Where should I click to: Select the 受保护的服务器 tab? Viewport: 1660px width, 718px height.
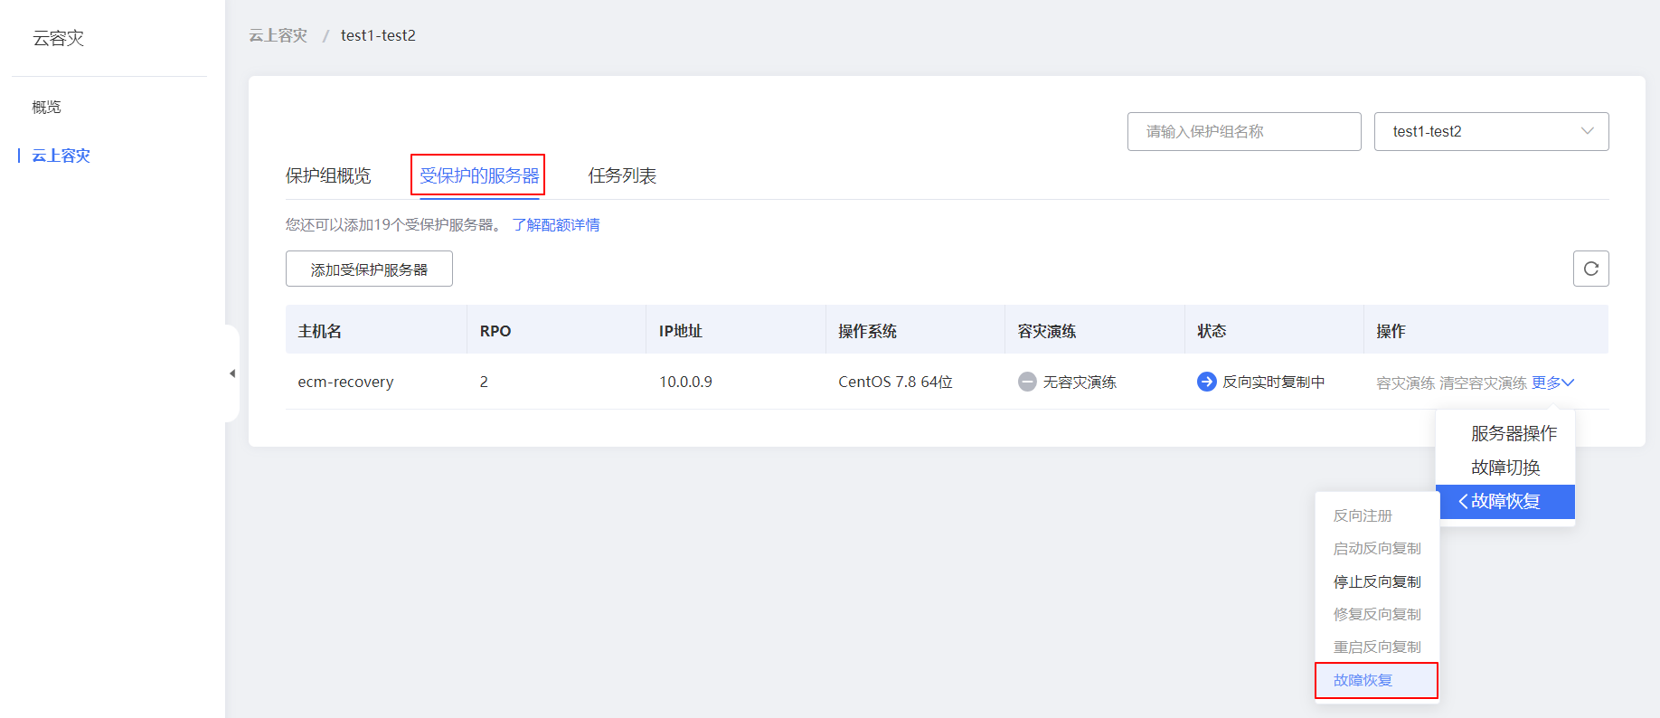click(478, 175)
